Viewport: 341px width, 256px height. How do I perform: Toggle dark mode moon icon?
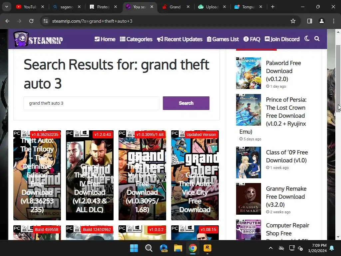pyautogui.click(x=307, y=39)
